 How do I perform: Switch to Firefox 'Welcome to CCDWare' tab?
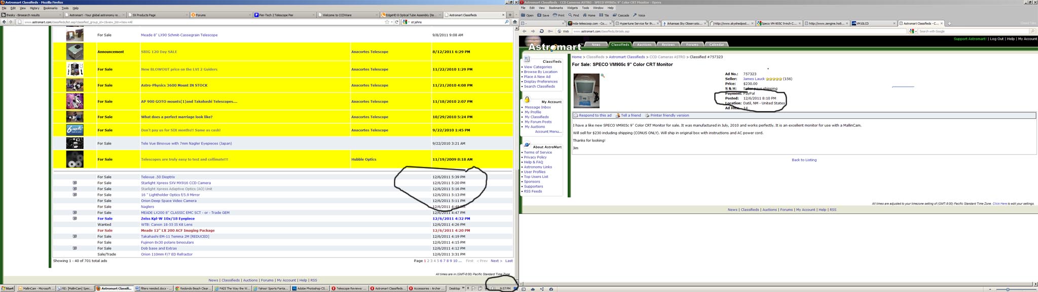coord(348,15)
